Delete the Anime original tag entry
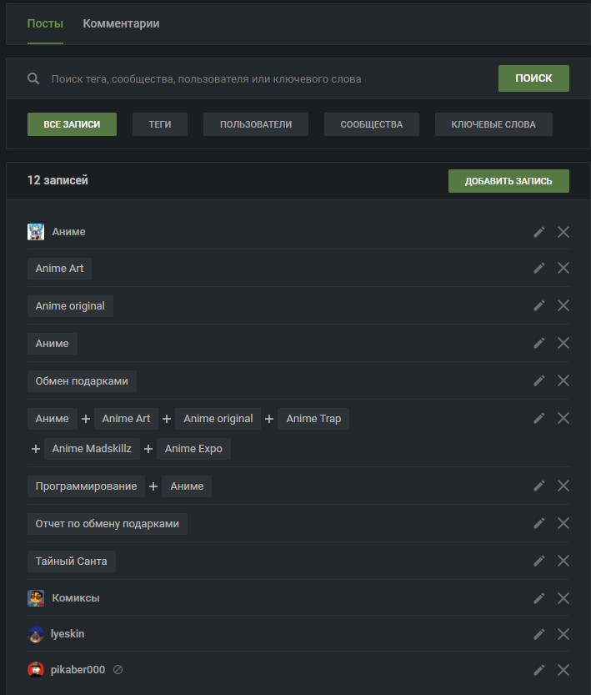This screenshot has height=695, width=591. [x=563, y=305]
